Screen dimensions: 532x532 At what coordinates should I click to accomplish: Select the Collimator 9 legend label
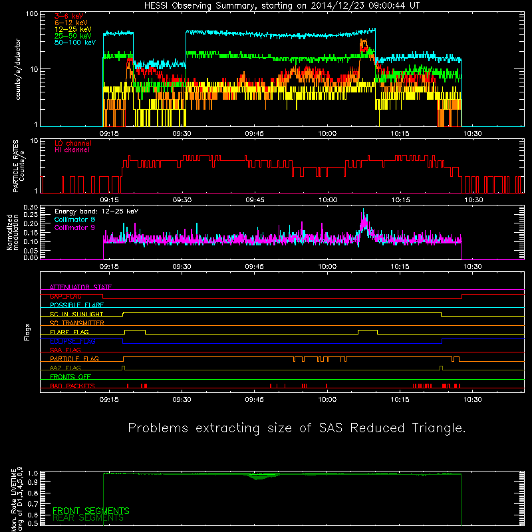74,227
